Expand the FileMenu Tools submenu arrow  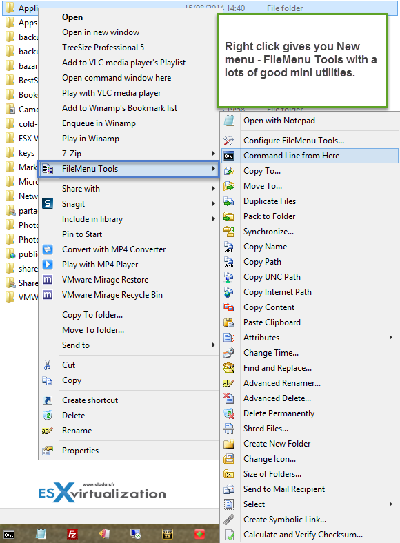coord(214,169)
